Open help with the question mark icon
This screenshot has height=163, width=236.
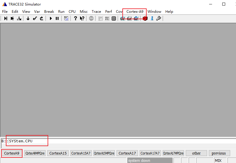pyautogui.click(x=75, y=18)
